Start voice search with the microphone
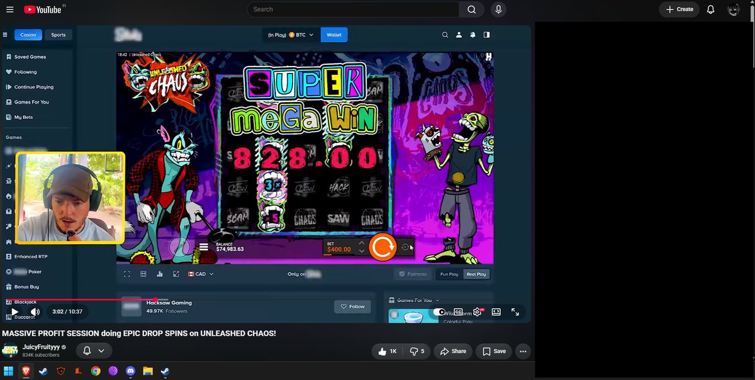The image size is (755, 380). (498, 9)
